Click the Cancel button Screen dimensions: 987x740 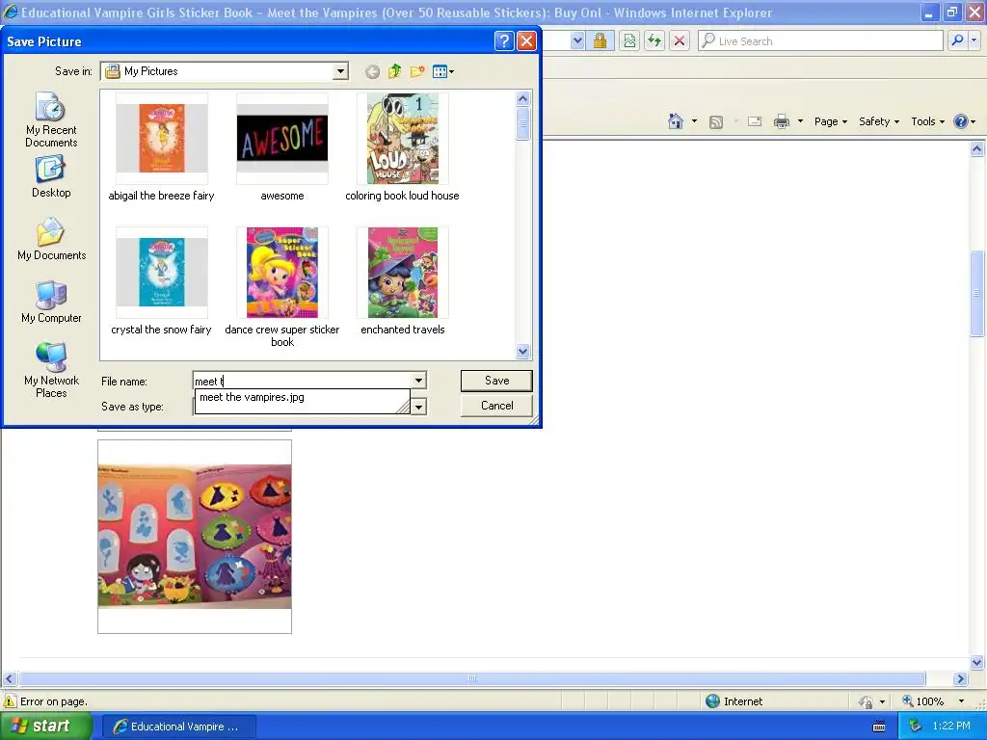click(x=496, y=406)
